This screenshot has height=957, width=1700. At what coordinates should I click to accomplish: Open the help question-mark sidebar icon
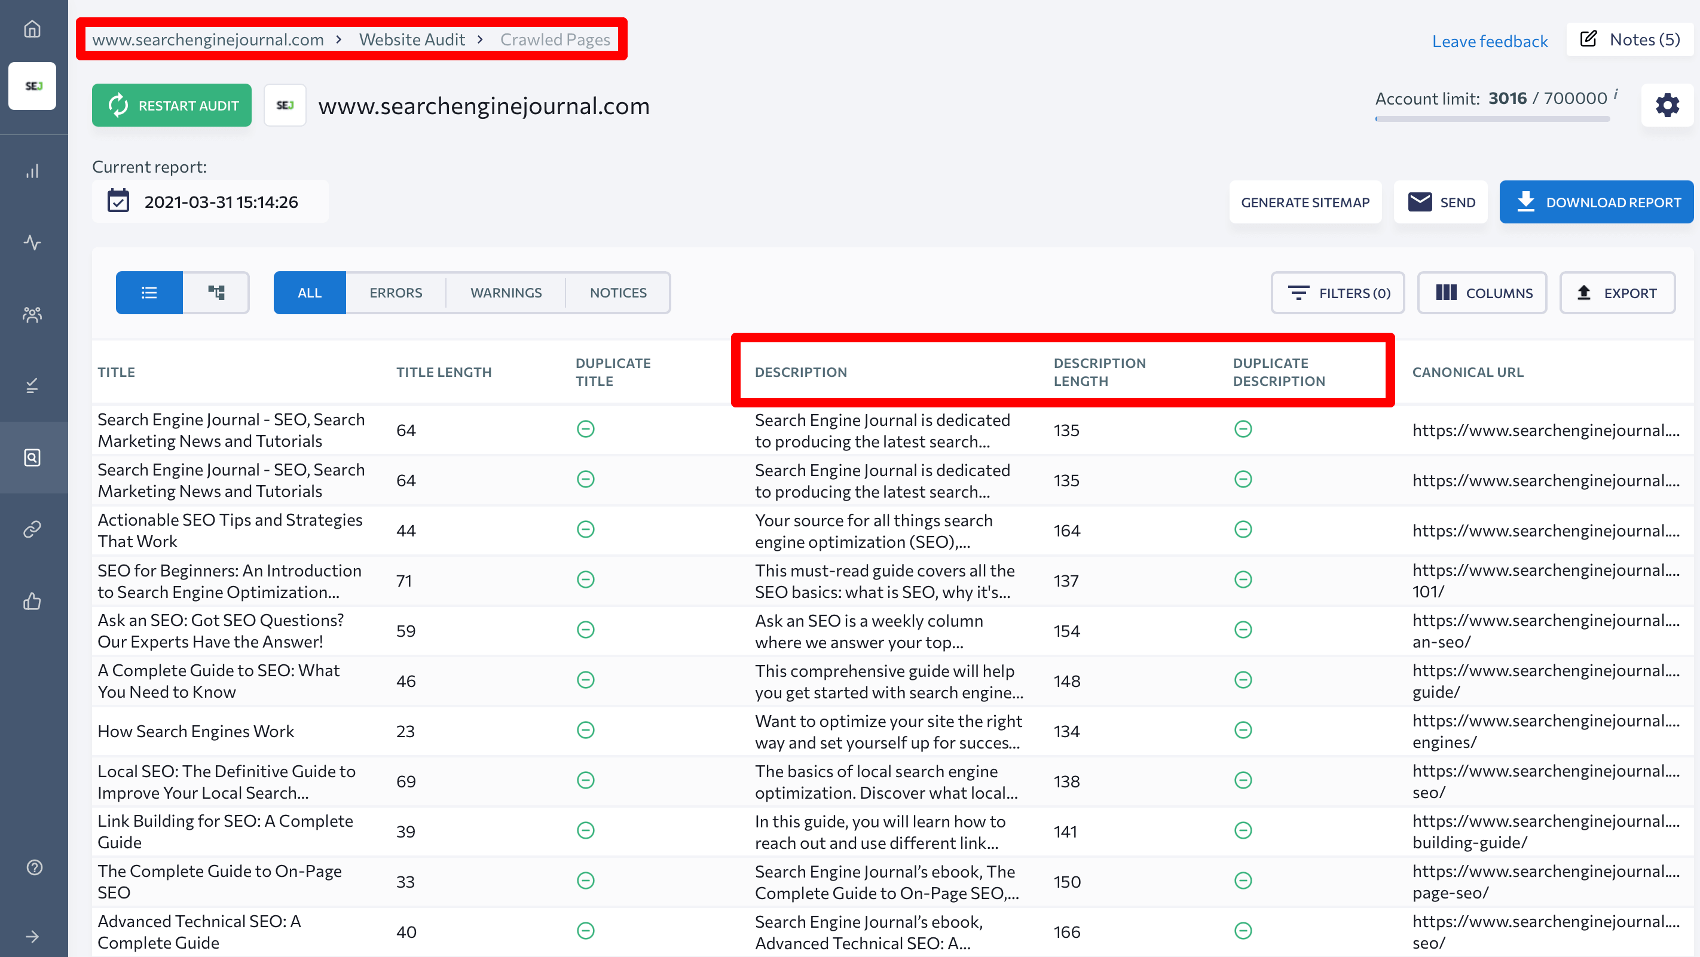pyautogui.click(x=34, y=867)
